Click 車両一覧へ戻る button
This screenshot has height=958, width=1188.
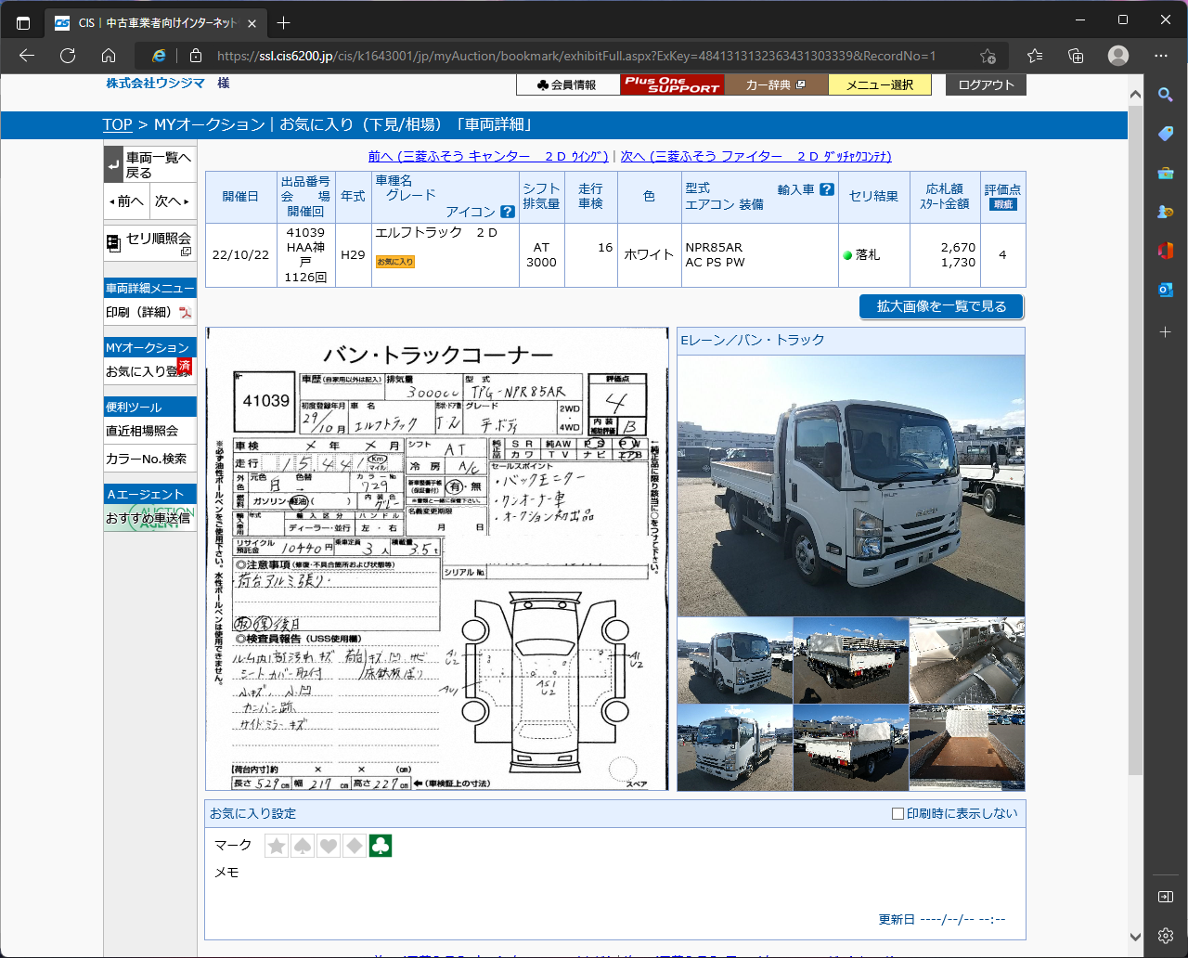click(149, 165)
